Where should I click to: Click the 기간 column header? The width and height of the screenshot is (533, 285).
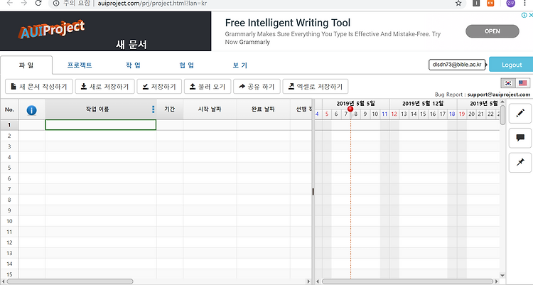pos(169,109)
